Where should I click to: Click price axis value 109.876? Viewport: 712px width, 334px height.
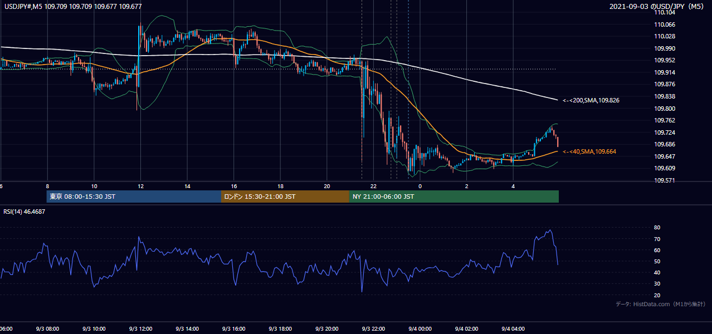665,85
